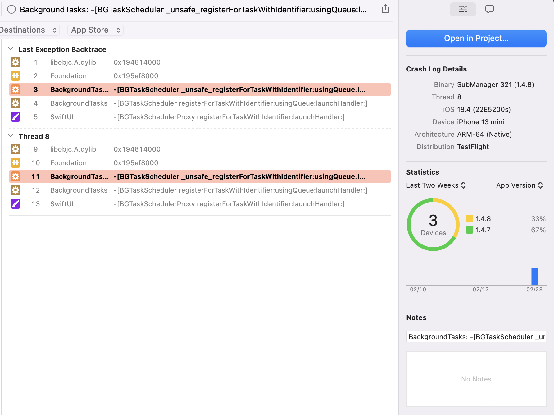Click the Foundation icon on frame 10
This screenshot has width=554, height=415.
(16, 163)
